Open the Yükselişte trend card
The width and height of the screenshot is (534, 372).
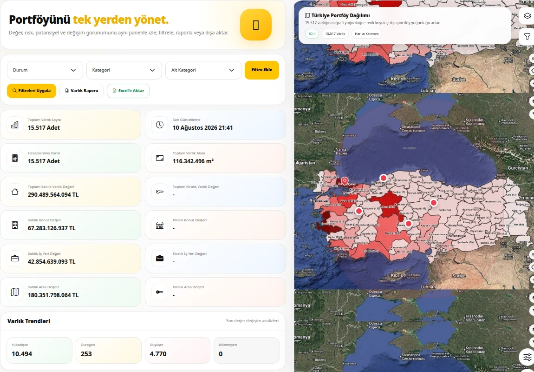click(x=39, y=350)
